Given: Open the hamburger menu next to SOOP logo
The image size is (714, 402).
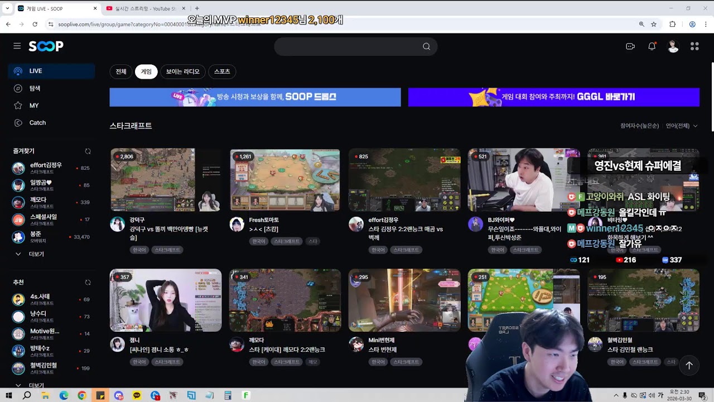Looking at the screenshot, I should (17, 46).
